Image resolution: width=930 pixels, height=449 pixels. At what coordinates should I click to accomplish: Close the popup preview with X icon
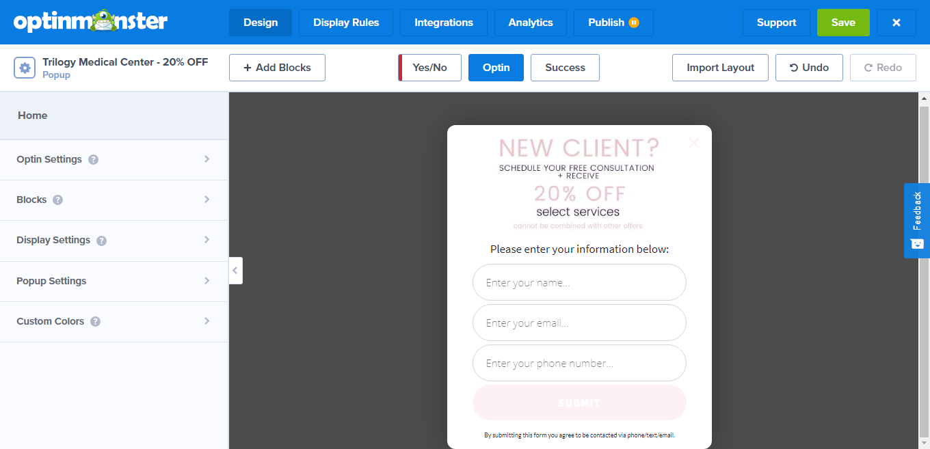click(x=694, y=143)
